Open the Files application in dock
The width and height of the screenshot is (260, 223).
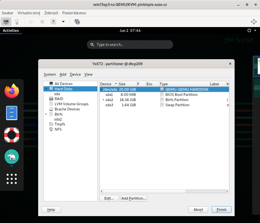12,113
